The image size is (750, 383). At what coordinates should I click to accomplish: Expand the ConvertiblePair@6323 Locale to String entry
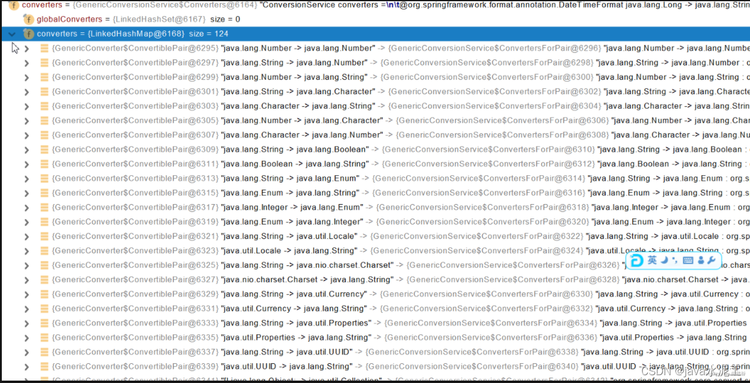click(x=26, y=251)
